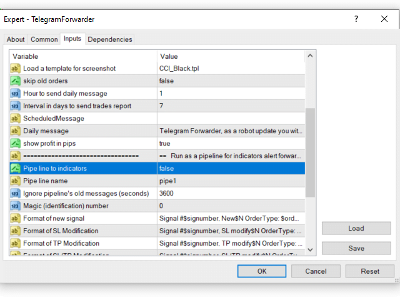Click the 3600 value cell
Image resolution: width=400 pixels, height=300 pixels.
click(x=231, y=193)
